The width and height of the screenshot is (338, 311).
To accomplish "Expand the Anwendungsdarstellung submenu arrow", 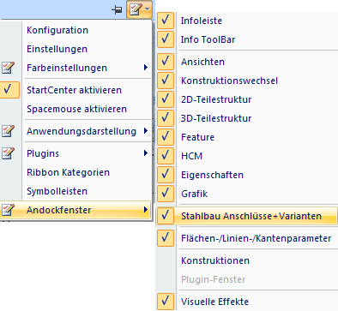I will pyautogui.click(x=146, y=131).
